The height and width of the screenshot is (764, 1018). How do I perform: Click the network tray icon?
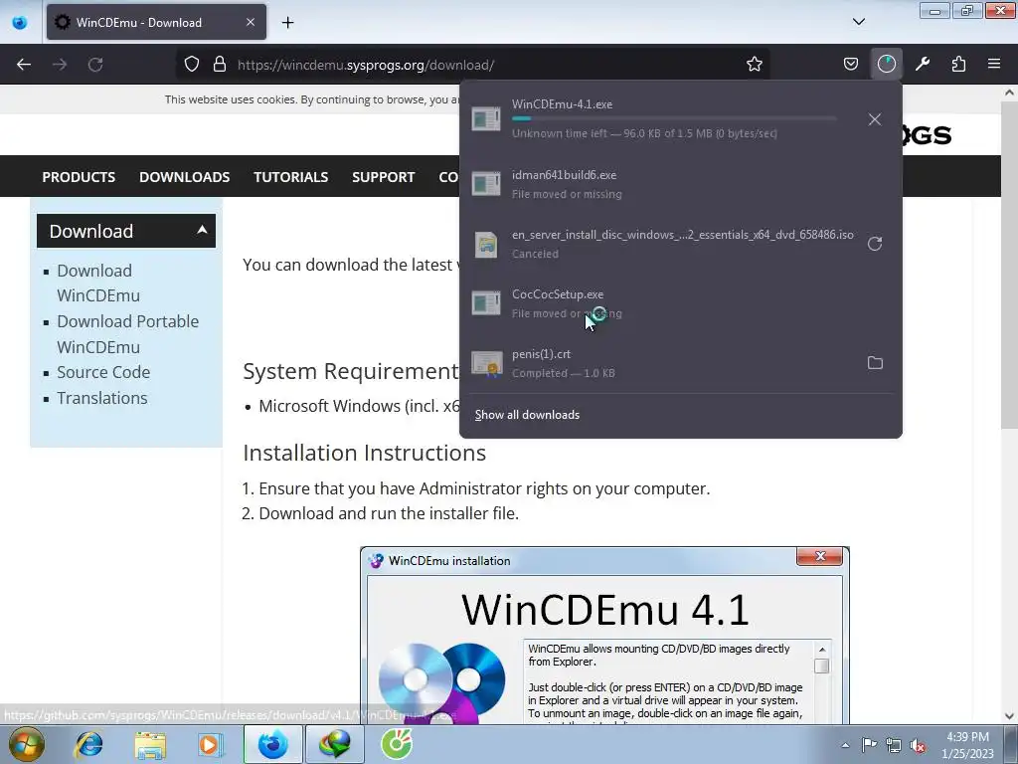[894, 745]
